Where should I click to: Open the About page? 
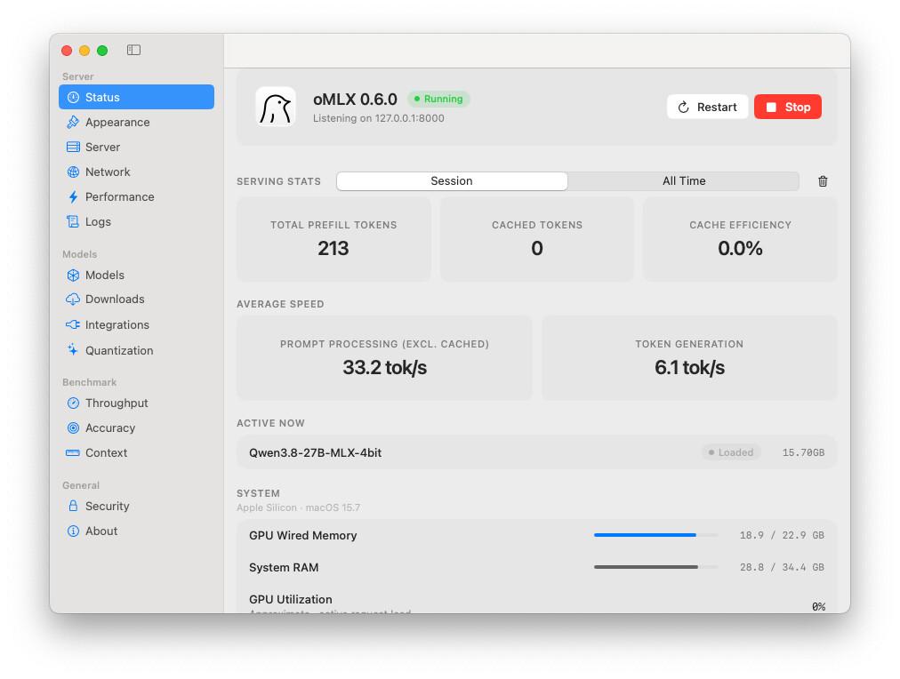pos(137,531)
